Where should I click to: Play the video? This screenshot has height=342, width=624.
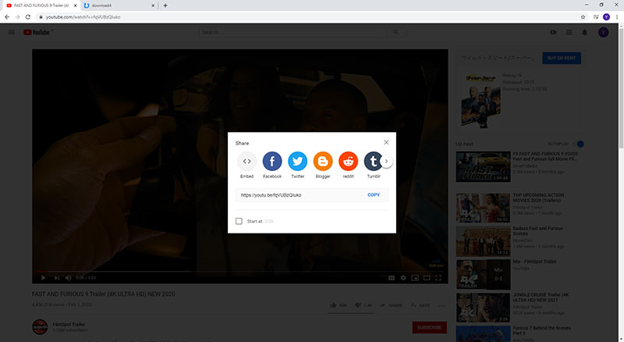44,278
